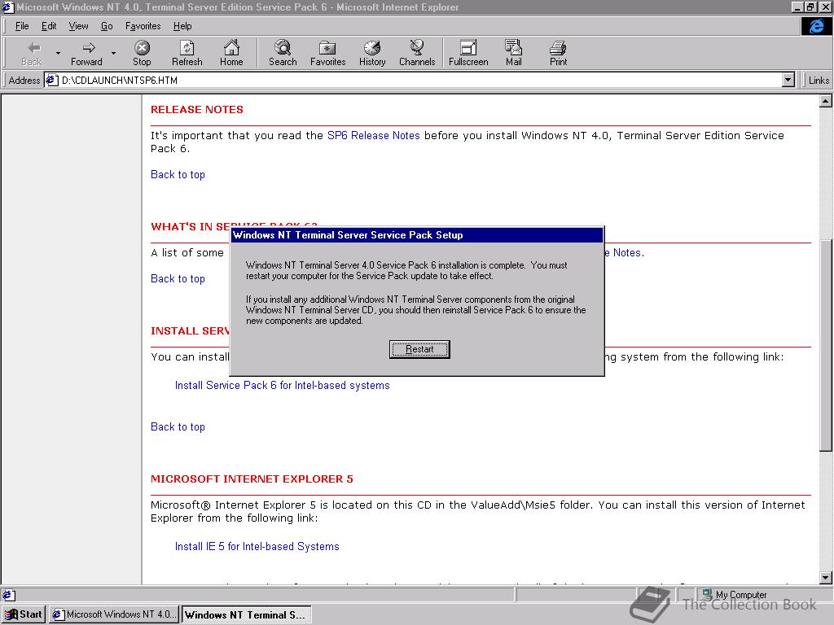
Task: Click the Links toolbar label
Action: pyautogui.click(x=818, y=81)
